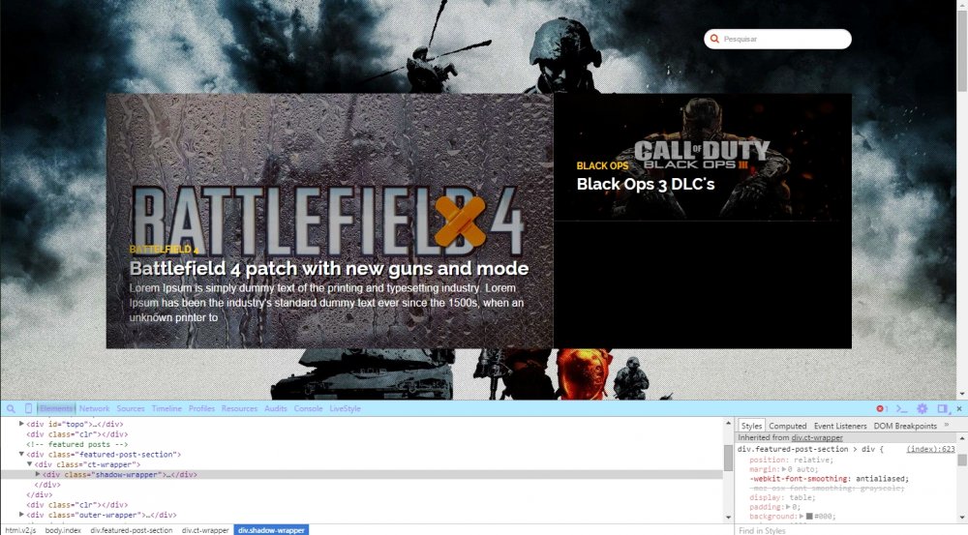Screen dimensions: 968x535
Task: Close the DevTools panel
Action: click(x=958, y=409)
